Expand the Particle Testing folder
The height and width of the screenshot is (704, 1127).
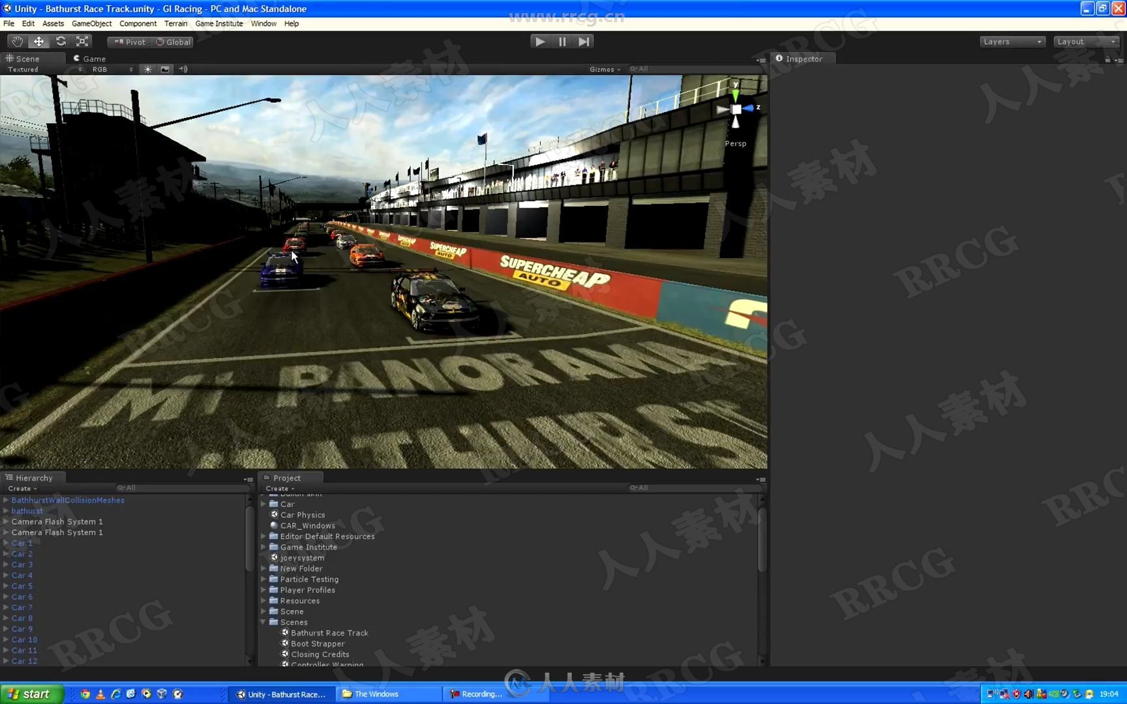[x=263, y=579]
